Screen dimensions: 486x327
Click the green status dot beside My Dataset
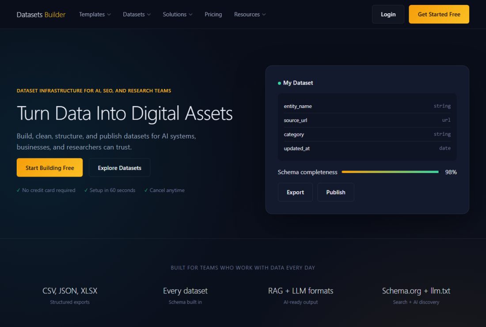click(279, 83)
